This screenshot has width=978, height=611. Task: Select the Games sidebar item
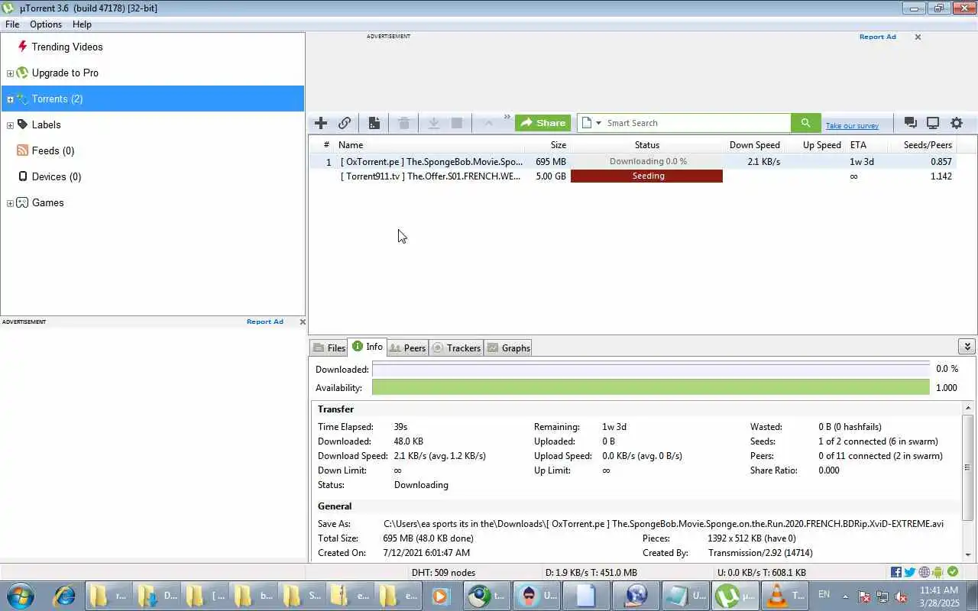point(47,202)
